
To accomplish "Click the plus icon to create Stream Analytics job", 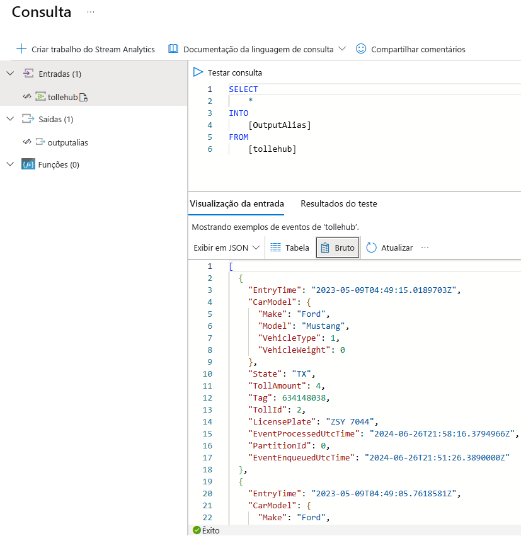I will coord(21,49).
